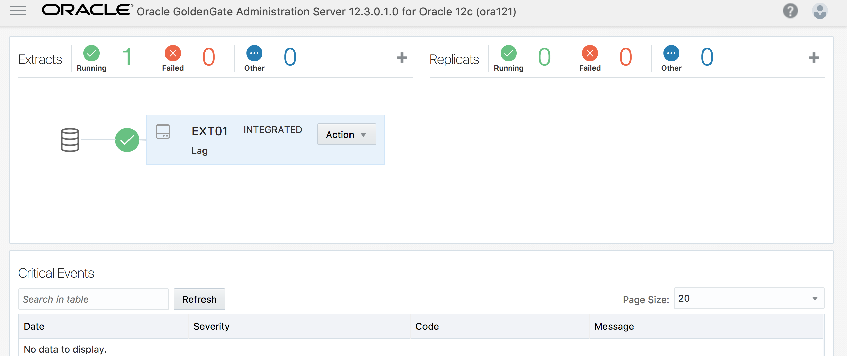Image resolution: width=847 pixels, height=356 pixels.
Task: Add a new Replicat with the plus button
Action: click(x=814, y=58)
